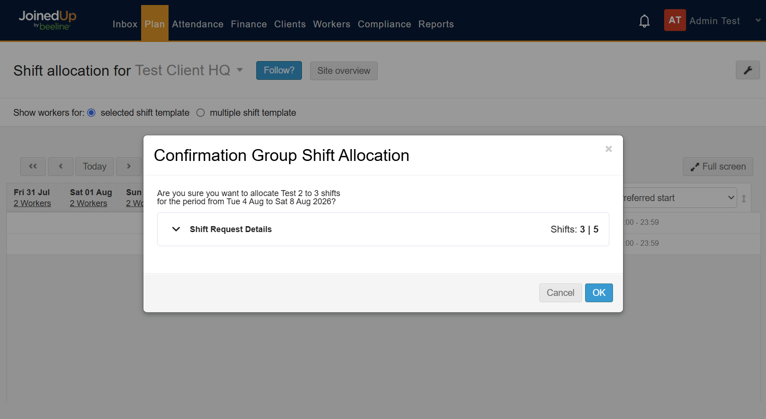766x419 pixels.
Task: Open 2 Workers link under Fri 31 Jul
Action: (x=32, y=203)
